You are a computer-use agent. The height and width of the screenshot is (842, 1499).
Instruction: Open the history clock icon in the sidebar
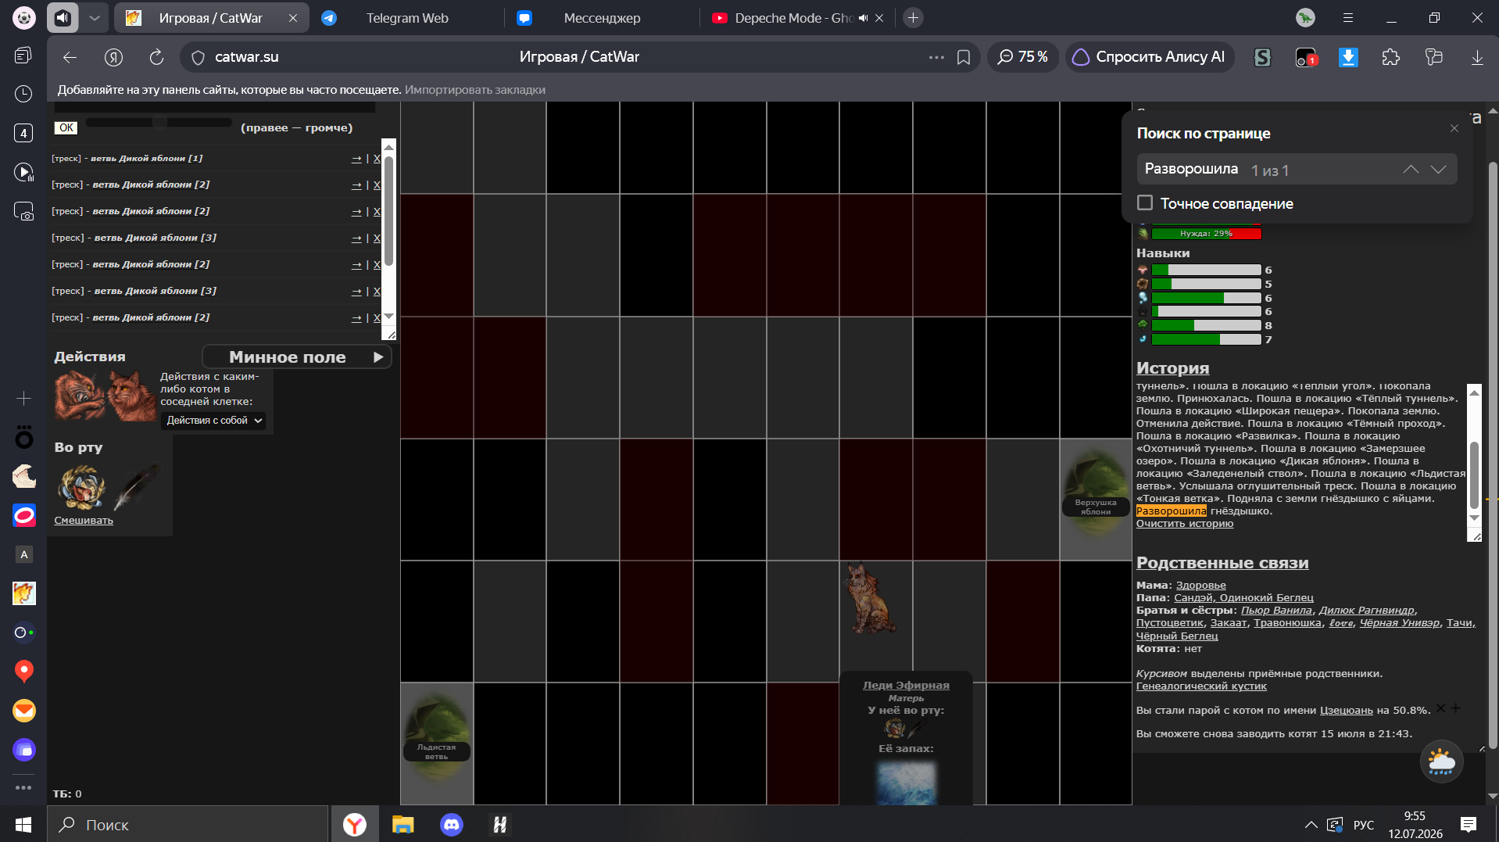point(23,94)
